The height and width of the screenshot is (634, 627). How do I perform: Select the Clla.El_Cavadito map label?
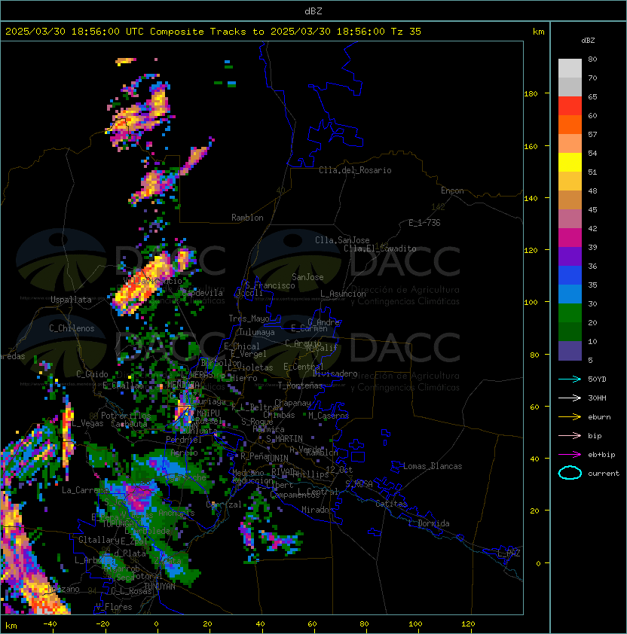380,248
